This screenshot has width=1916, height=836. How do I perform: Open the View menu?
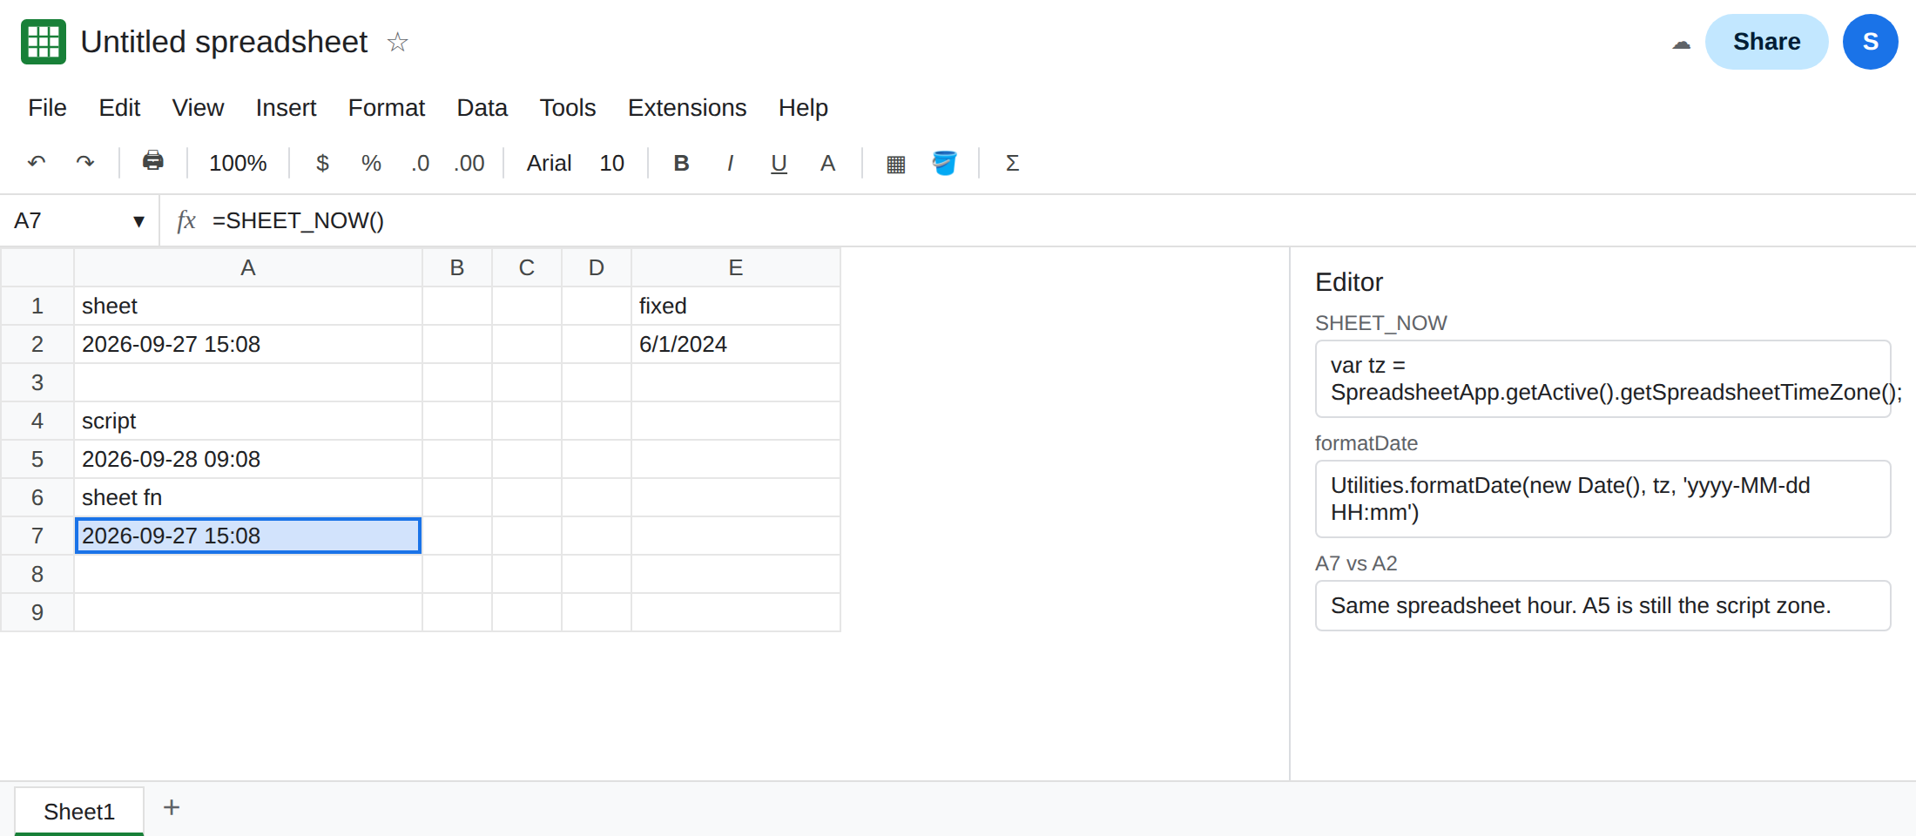coord(198,107)
